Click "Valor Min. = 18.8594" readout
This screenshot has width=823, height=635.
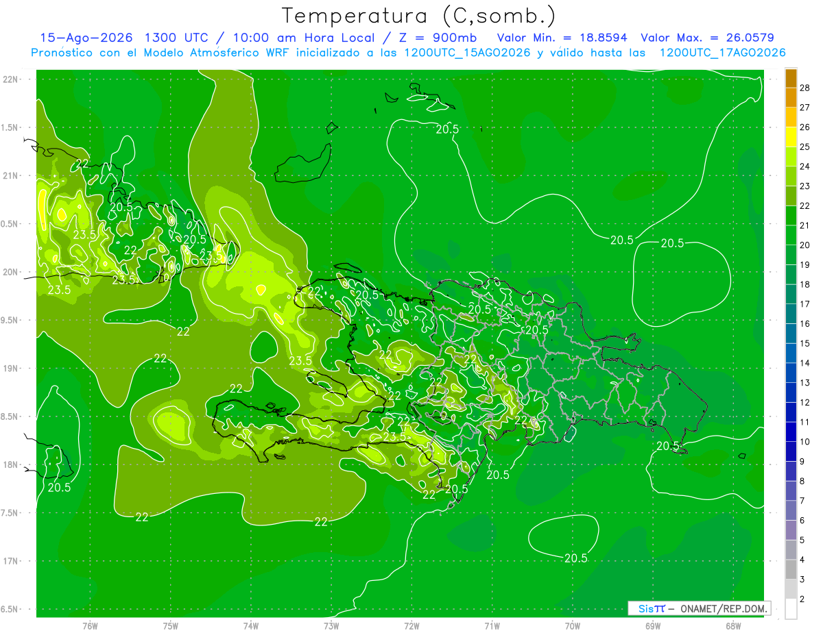tap(562, 38)
